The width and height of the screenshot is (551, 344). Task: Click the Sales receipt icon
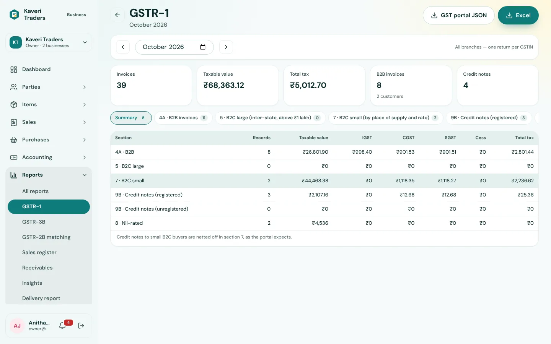click(14, 122)
